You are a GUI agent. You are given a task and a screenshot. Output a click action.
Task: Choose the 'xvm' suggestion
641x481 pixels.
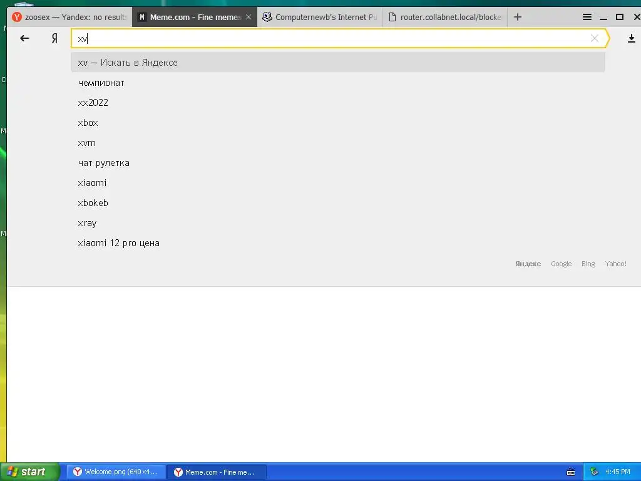[337, 143]
